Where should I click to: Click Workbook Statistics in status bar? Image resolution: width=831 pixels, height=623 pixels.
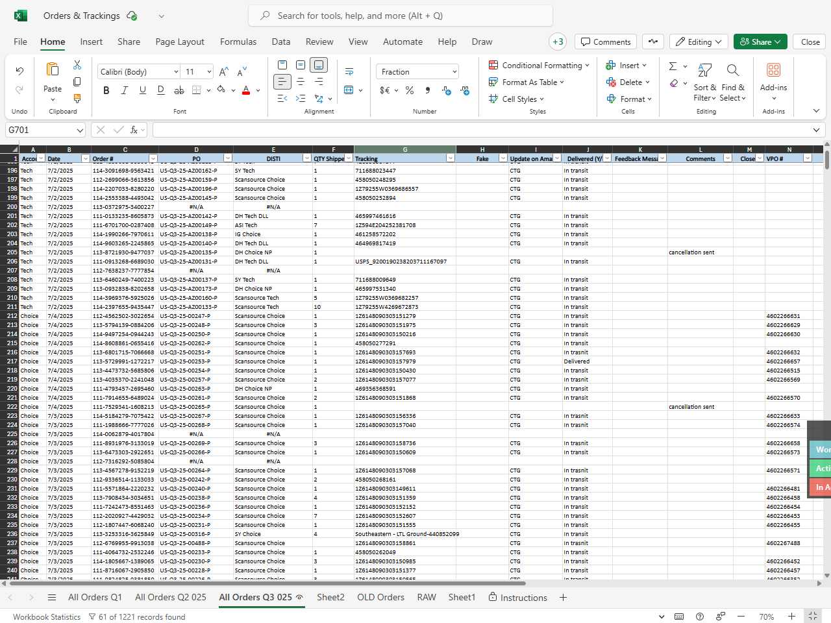click(47, 617)
